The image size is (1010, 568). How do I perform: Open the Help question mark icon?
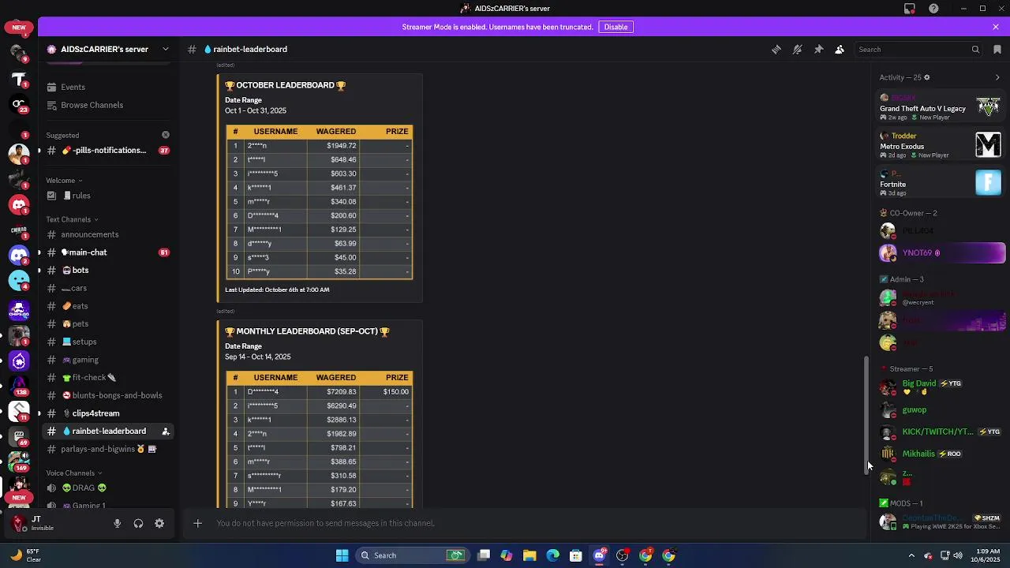tap(934, 9)
